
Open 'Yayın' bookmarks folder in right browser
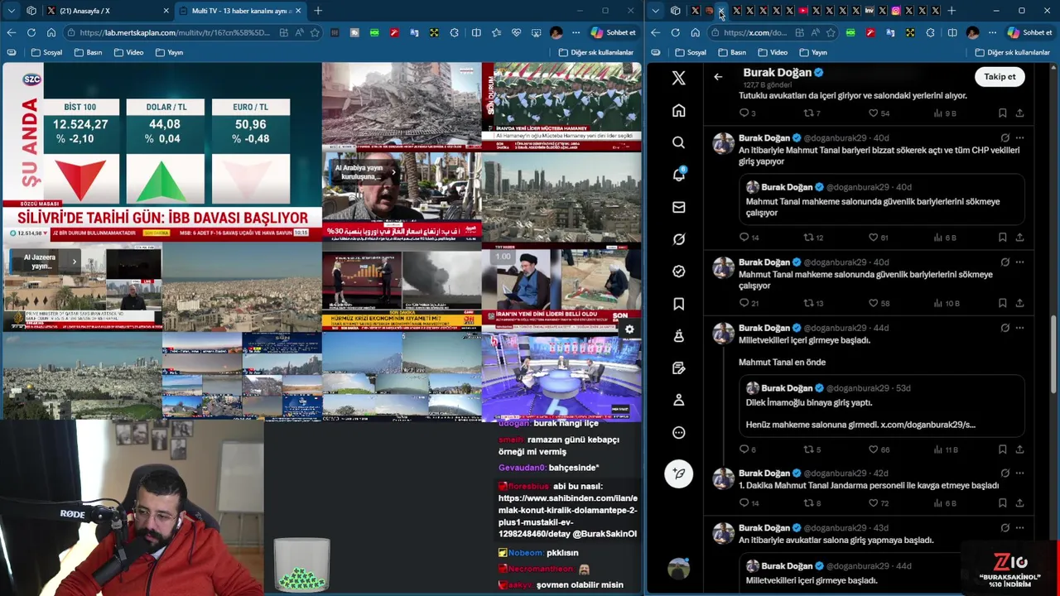tap(812, 52)
